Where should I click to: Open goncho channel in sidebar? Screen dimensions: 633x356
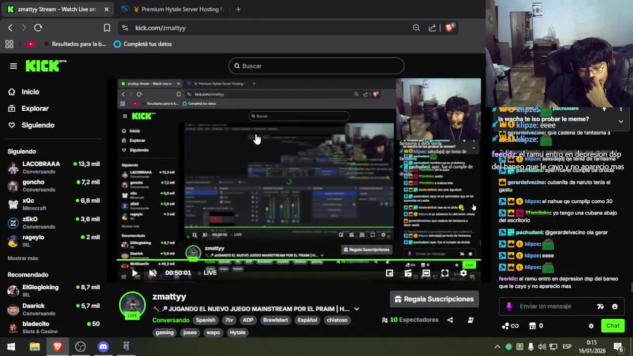pyautogui.click(x=53, y=186)
